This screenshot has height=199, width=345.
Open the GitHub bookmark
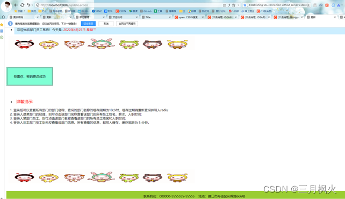(x=146, y=11)
